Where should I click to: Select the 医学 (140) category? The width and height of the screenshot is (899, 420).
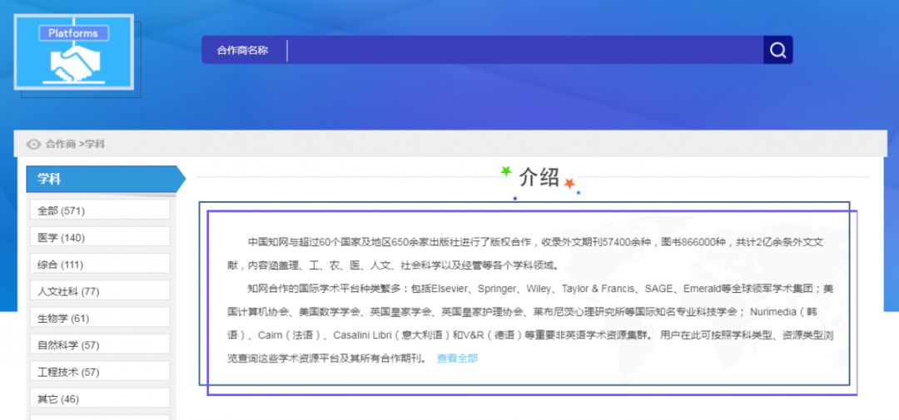pos(101,237)
